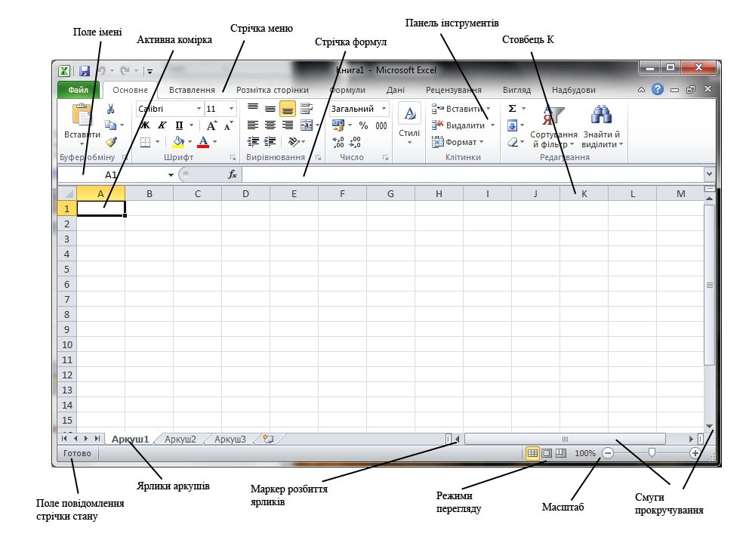Apply bold with the Ж icon

click(x=146, y=125)
